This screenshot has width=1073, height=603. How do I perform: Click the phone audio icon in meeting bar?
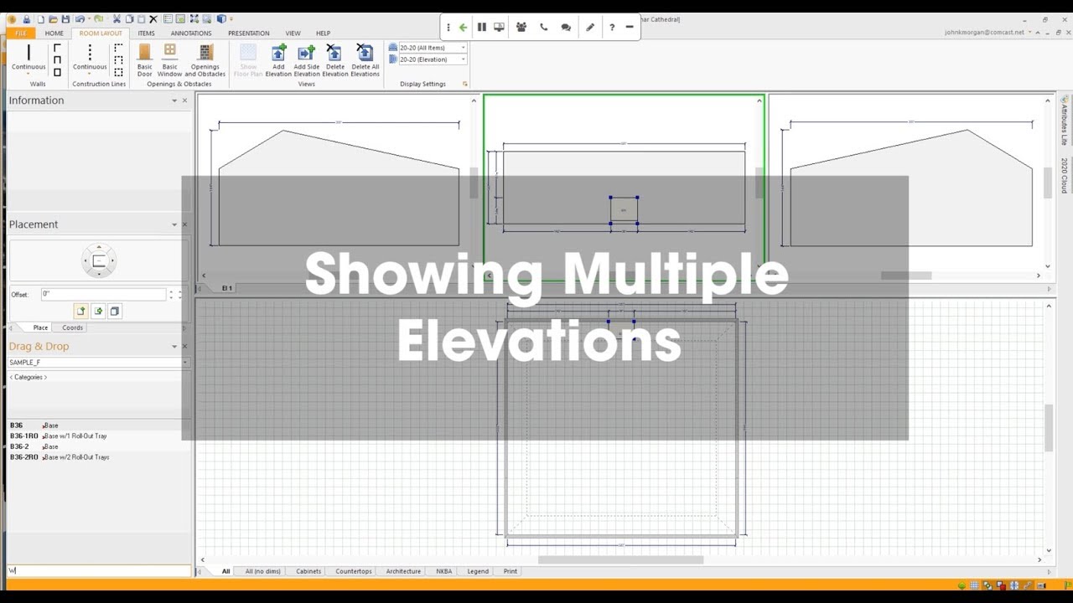click(x=543, y=27)
